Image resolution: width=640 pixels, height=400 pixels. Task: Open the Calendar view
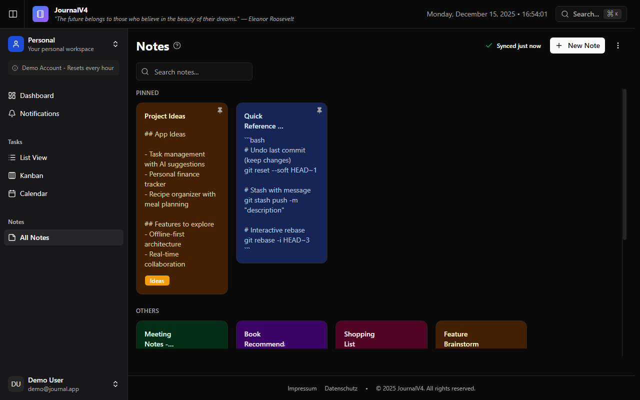pos(33,193)
